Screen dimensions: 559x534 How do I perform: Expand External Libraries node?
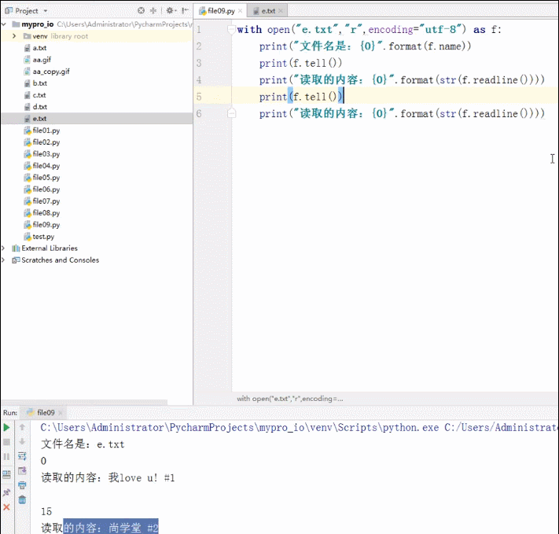[x=3, y=249]
